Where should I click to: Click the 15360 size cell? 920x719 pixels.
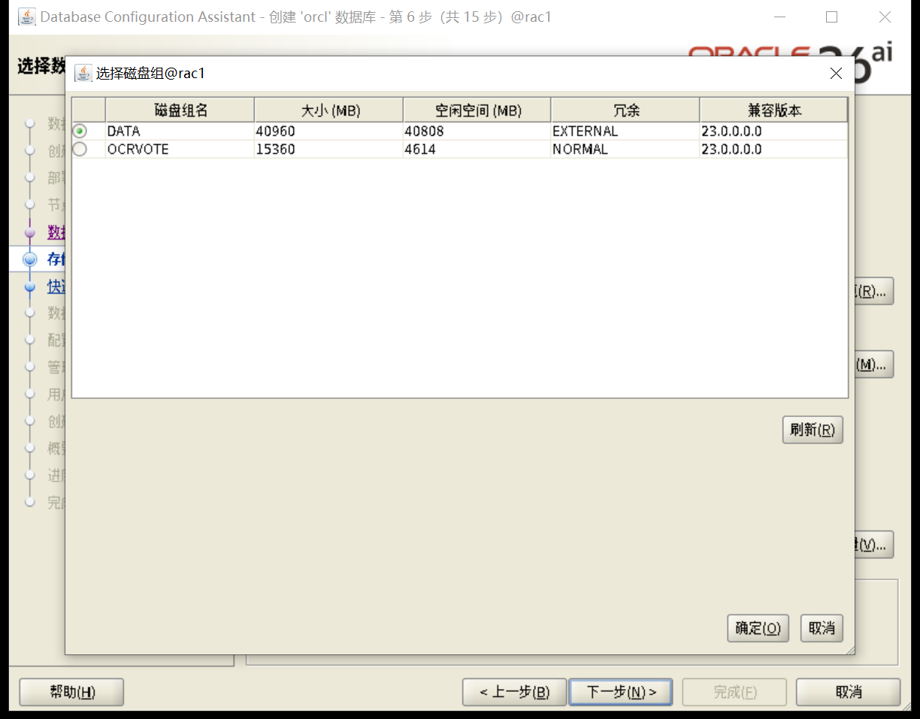(329, 150)
